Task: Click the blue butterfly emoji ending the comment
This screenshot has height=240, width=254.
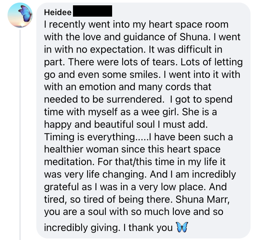Action: click(182, 227)
